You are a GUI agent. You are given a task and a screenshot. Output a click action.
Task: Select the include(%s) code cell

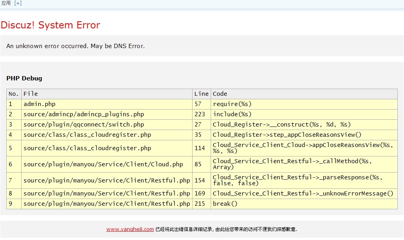tap(304, 114)
